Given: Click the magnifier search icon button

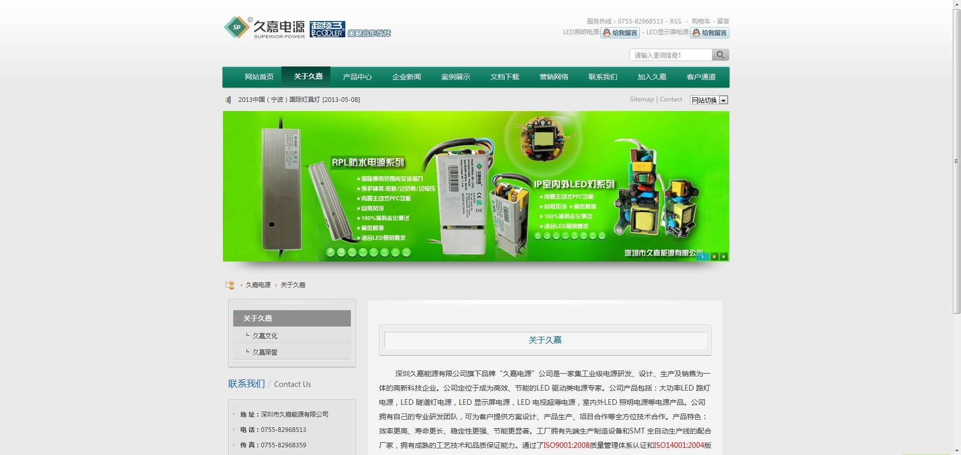Looking at the screenshot, I should coord(720,55).
